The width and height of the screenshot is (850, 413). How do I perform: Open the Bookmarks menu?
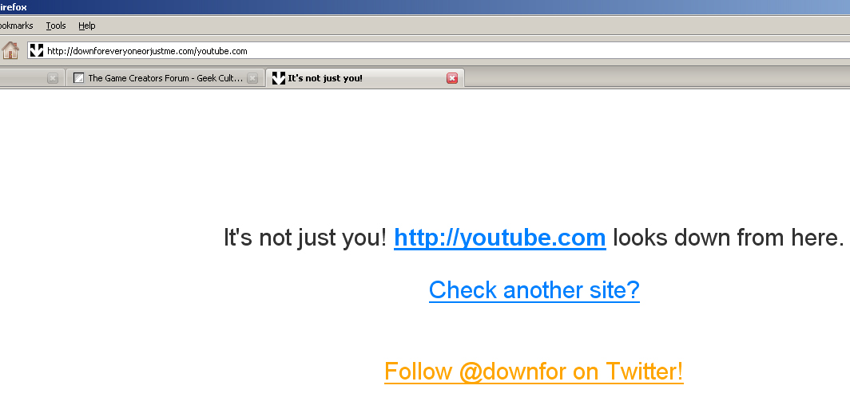click(x=16, y=26)
